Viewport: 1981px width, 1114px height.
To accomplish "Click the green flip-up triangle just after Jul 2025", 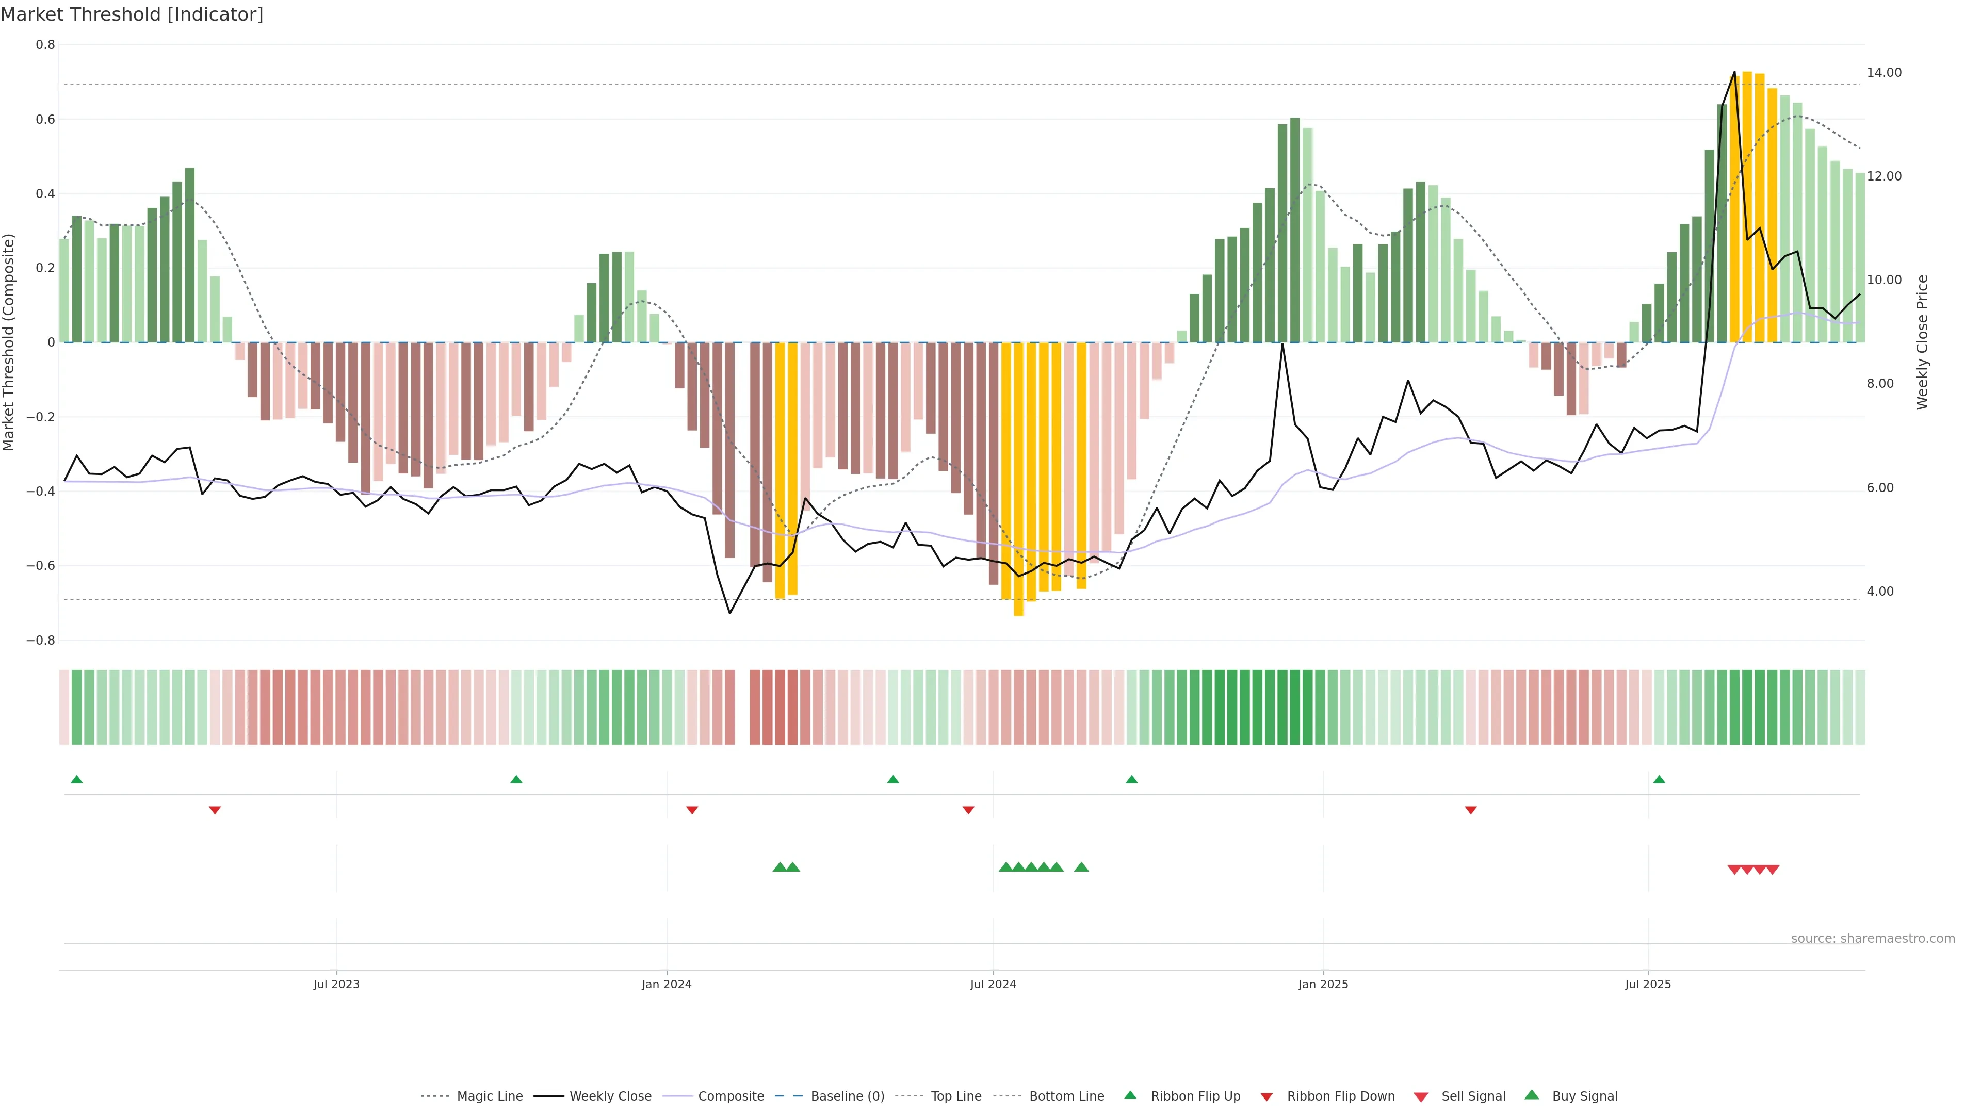I will (x=1659, y=780).
